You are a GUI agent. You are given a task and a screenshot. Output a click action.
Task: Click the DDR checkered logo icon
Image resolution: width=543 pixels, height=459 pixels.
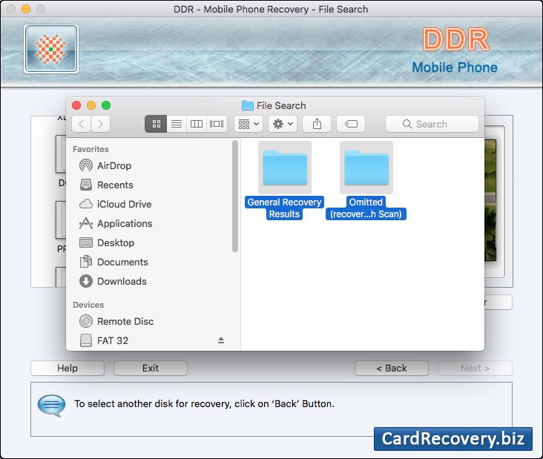coord(51,49)
